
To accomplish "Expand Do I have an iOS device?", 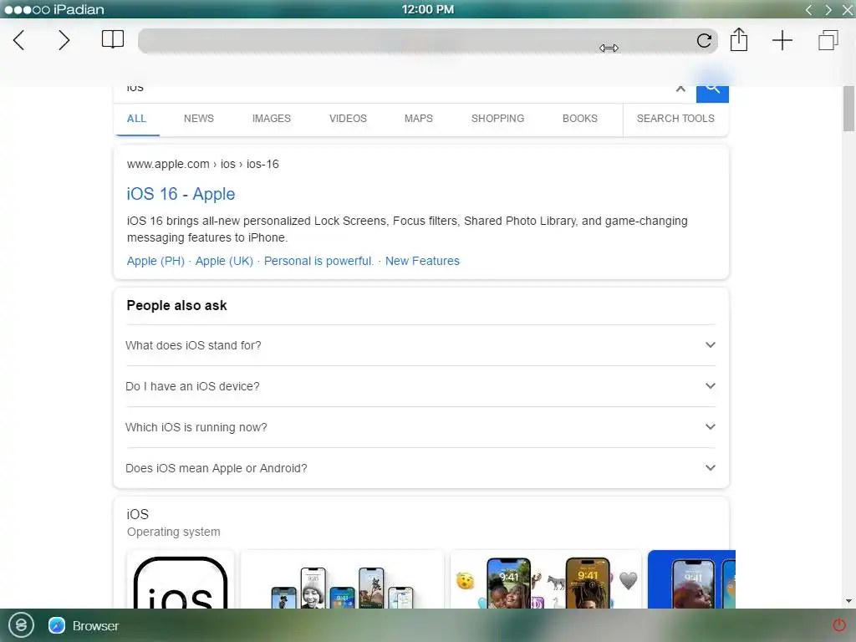I will click(420, 386).
